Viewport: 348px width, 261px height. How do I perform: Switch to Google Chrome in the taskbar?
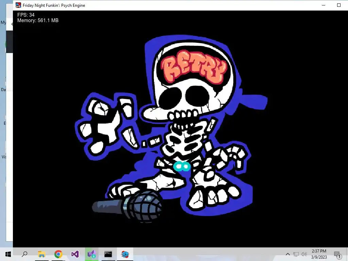(58, 254)
